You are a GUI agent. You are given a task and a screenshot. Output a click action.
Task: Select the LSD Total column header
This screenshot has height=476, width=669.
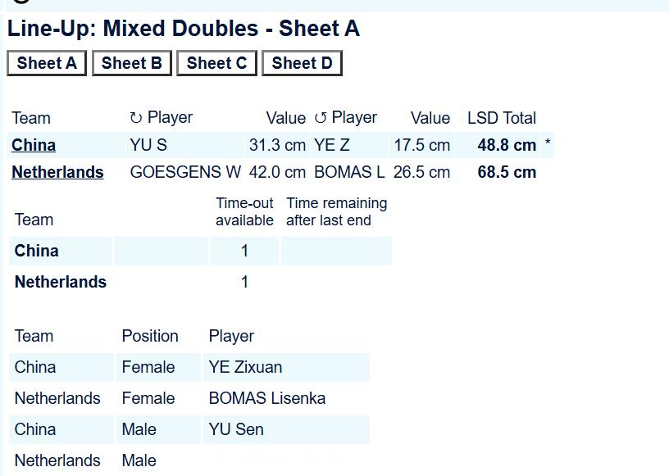coord(502,118)
